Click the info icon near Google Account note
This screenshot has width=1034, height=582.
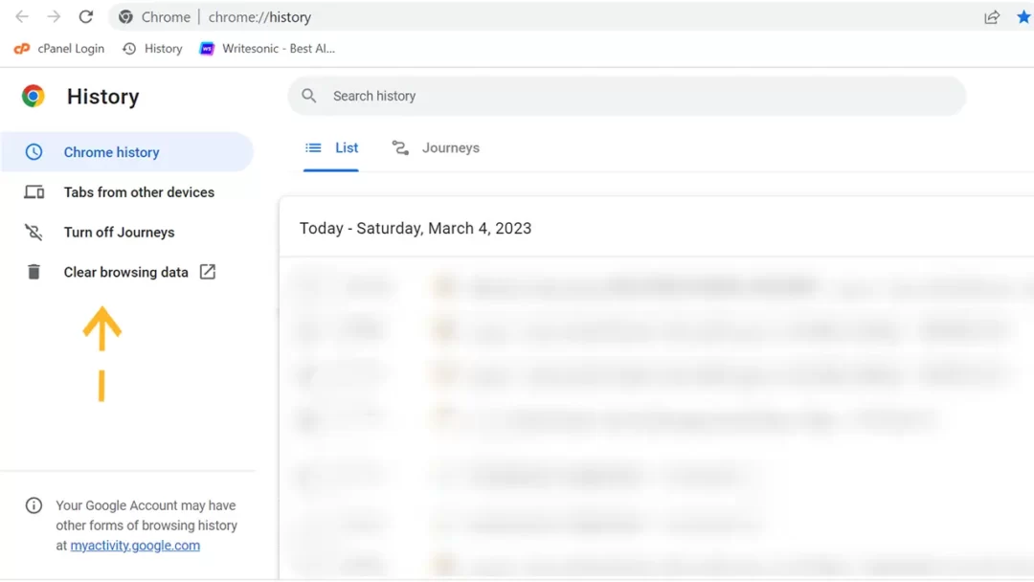click(34, 505)
